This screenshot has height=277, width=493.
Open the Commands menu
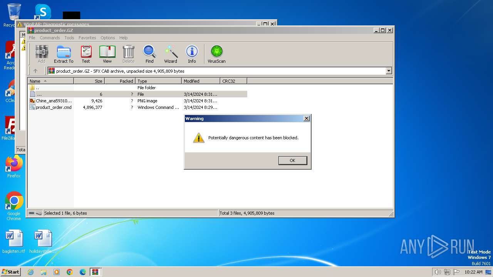tap(50, 38)
